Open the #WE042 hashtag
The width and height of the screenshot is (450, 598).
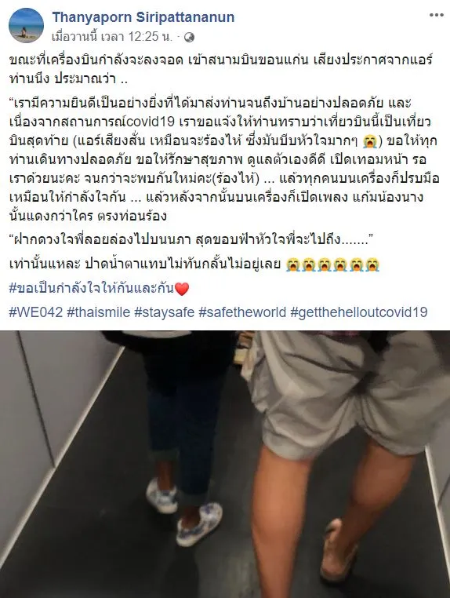pos(36,312)
